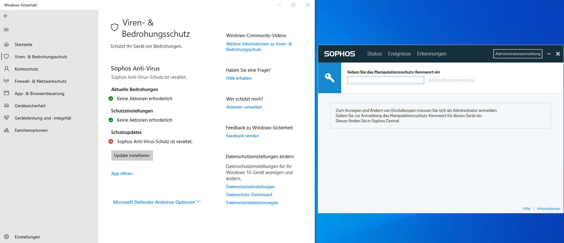Click green check under Aktuelle Bedrohungen
The height and width of the screenshot is (243, 564).
(111, 99)
